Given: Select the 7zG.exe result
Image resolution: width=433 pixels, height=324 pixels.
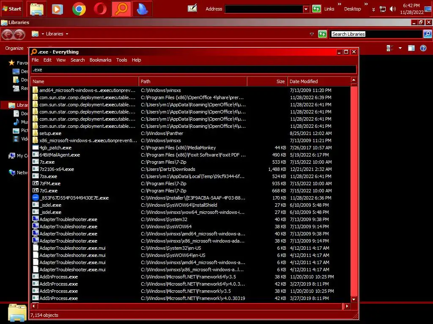Looking at the screenshot, I should [191, 190].
